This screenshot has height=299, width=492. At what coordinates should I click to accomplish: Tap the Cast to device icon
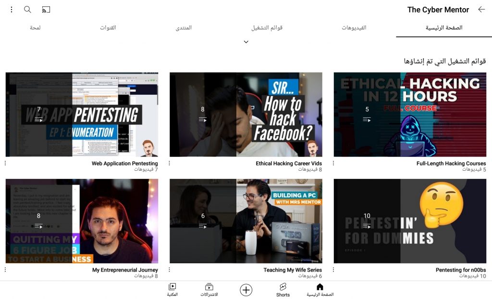[x=46, y=10]
